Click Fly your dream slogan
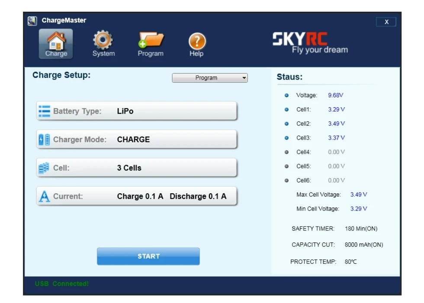 pos(320,50)
